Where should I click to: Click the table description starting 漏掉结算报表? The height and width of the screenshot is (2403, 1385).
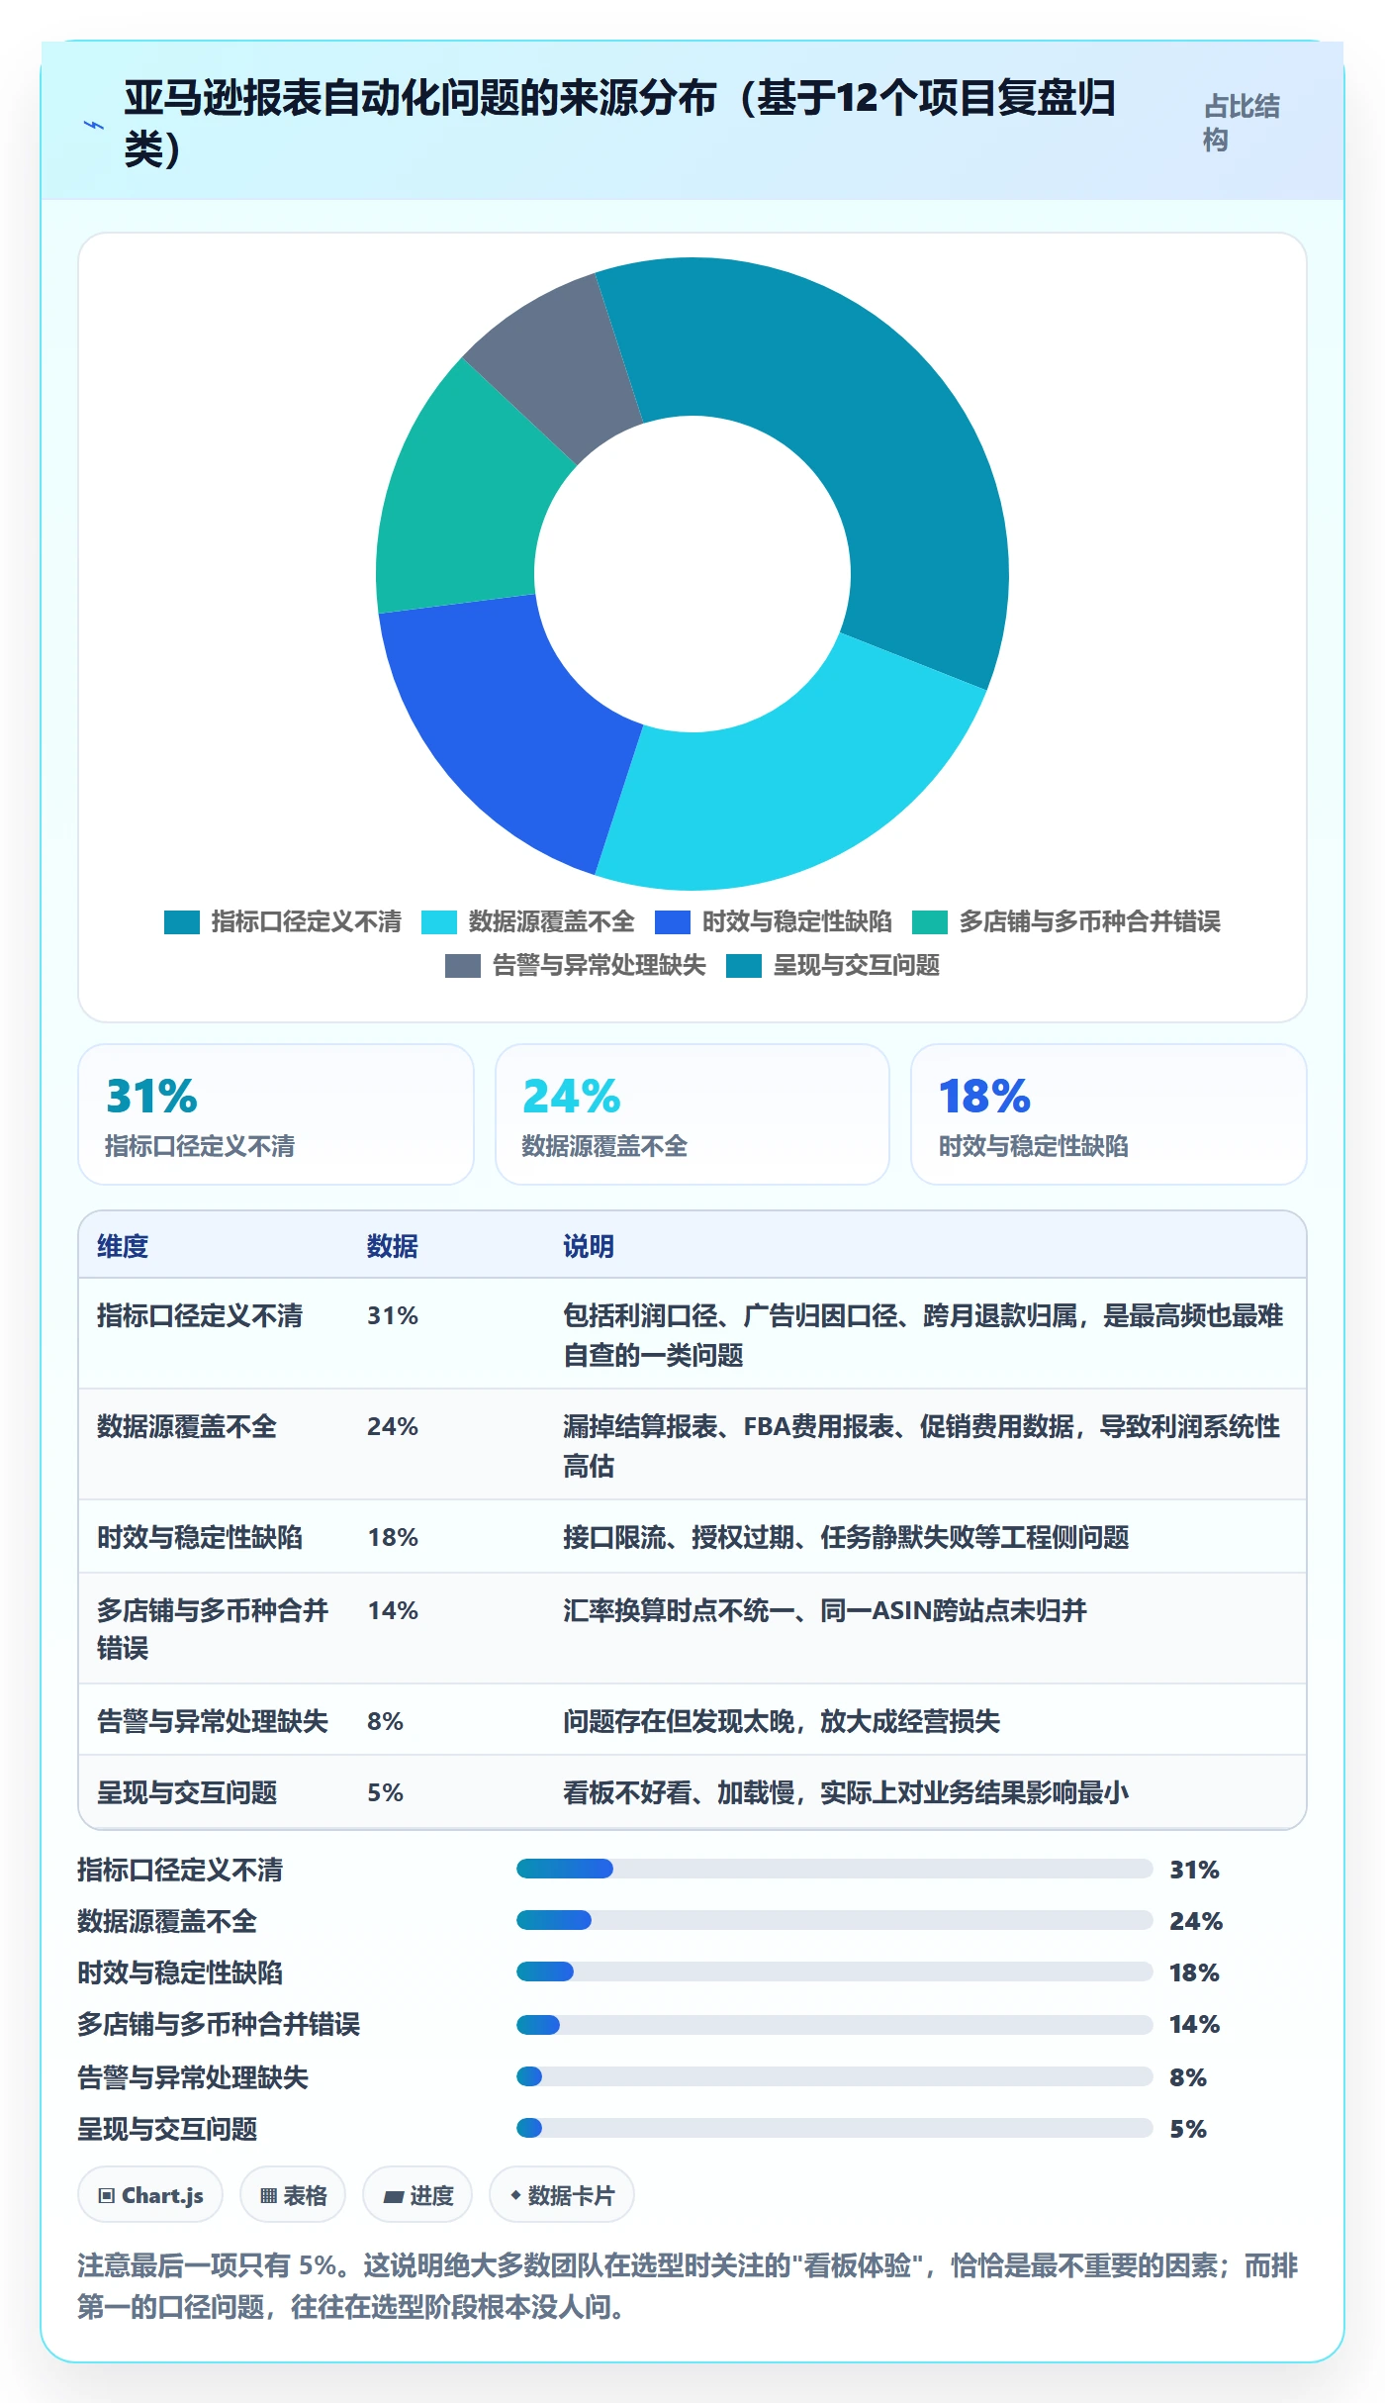921,1445
